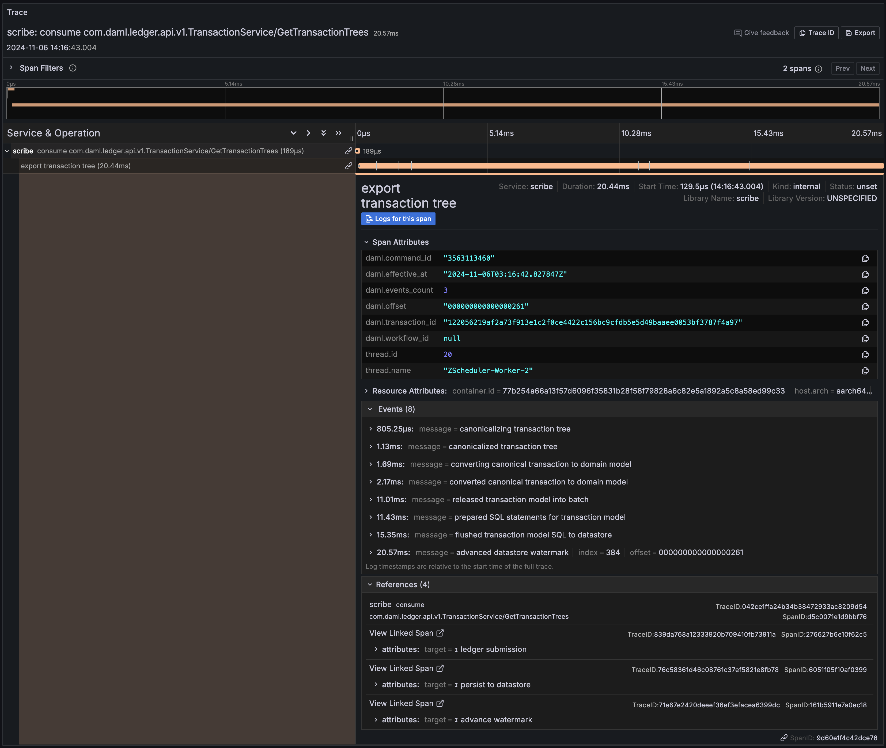Expand the Resource Attributes section

pos(367,391)
